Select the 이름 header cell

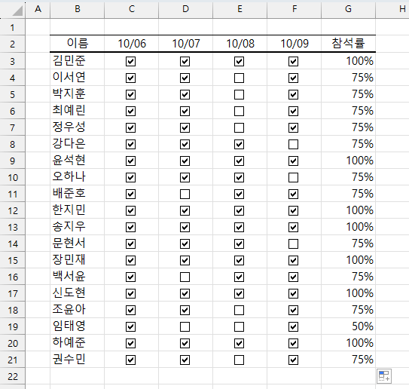click(78, 44)
